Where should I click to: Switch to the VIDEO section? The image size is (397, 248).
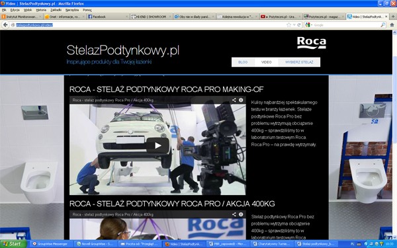click(267, 62)
